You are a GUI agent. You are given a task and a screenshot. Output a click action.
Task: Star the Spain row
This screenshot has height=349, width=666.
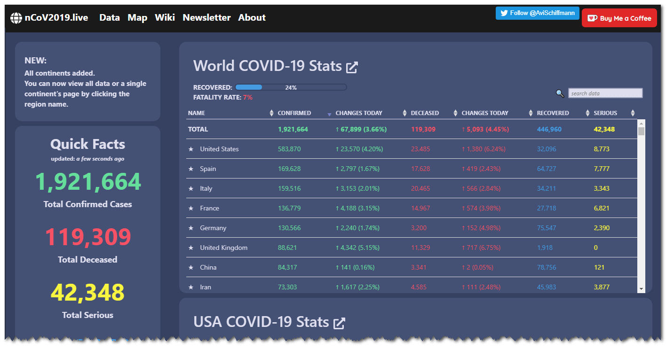[191, 169]
